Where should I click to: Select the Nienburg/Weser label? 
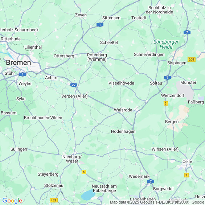(x=72, y=159)
